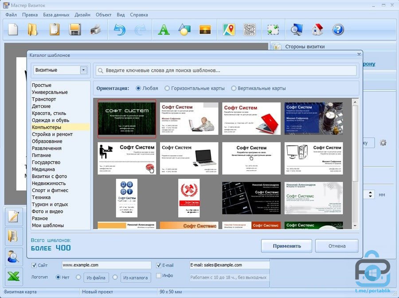Undo with the blue arrow icon
Image resolution: width=399 pixels, height=298 pixels.
[120, 30]
